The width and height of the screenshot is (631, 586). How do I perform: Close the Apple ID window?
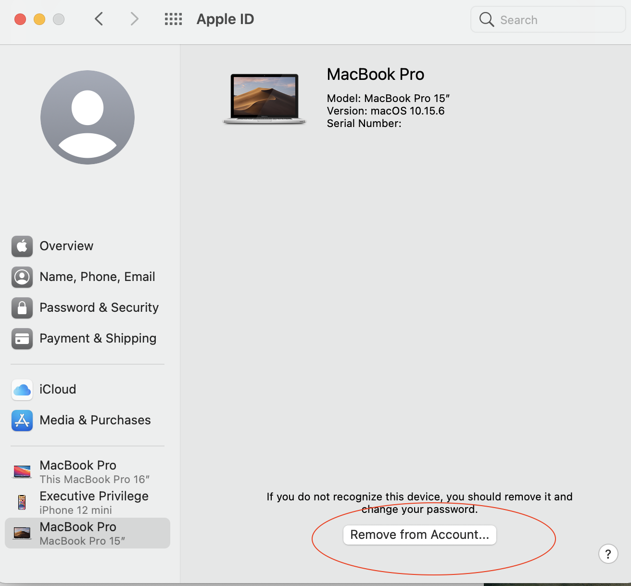(x=20, y=19)
